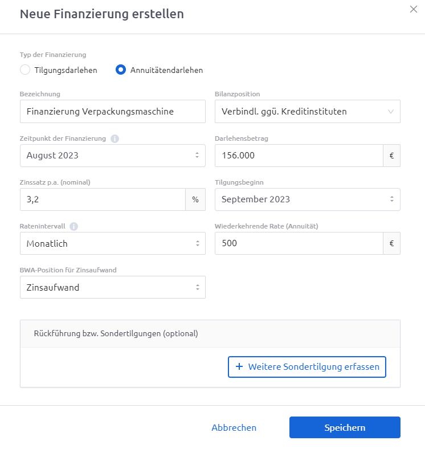The width and height of the screenshot is (425, 453).
Task: Click the percent symbol beside Zinssatz
Action: coord(195,199)
